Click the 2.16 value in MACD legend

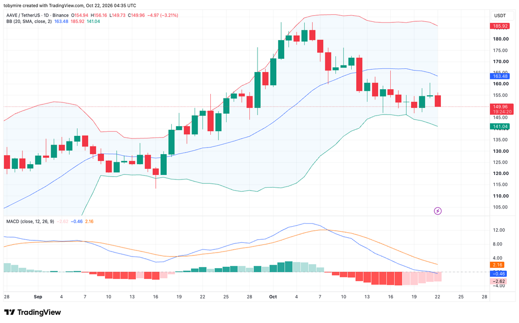coord(89,221)
